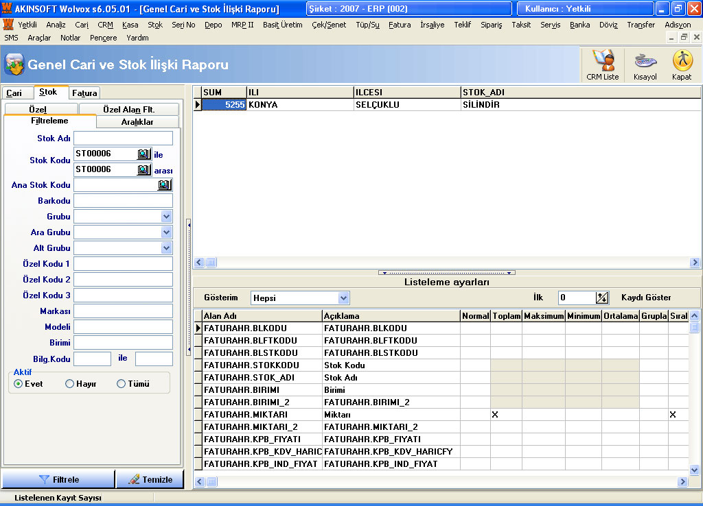This screenshot has height=506, width=703.
Task: Open lookup for first Stok Kodu field
Action: coord(143,154)
